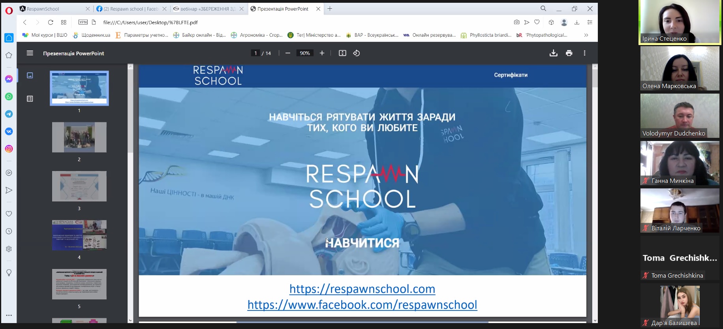Screen dimensions: 723x329
Task: Click the PDF page vertical scrollbar thumb
Action: coord(595,79)
